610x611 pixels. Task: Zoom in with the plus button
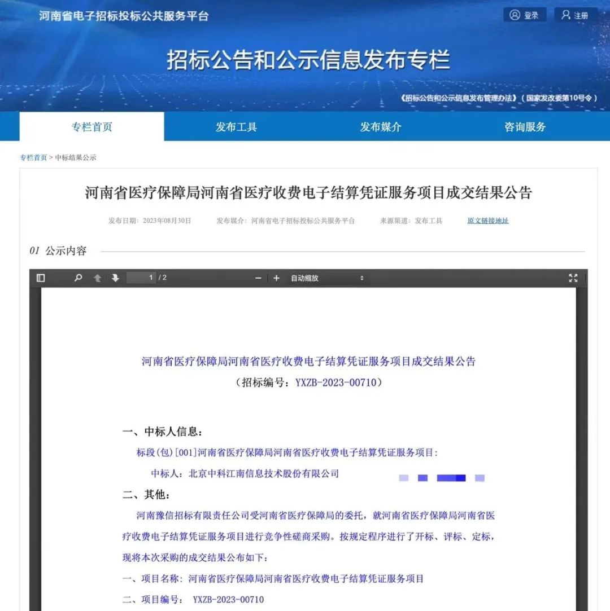[277, 278]
